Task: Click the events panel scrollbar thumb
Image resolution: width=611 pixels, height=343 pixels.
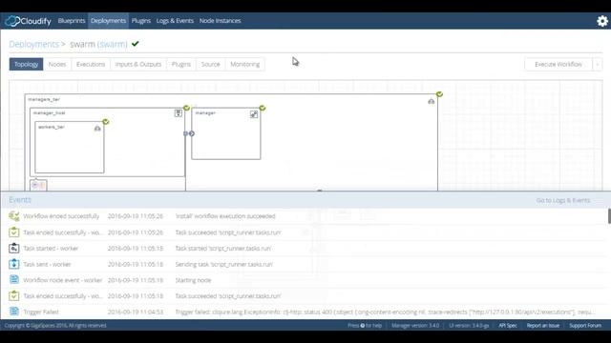Action: pyautogui.click(x=609, y=216)
